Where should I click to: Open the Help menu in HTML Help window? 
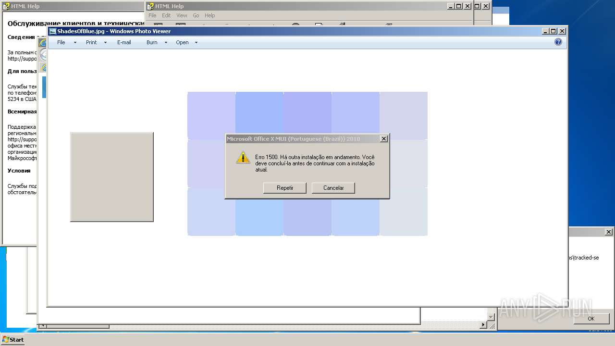[210, 15]
